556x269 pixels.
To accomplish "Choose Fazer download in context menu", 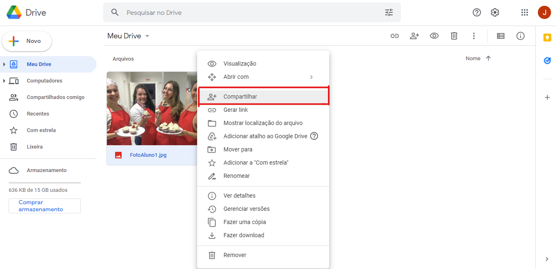I will pyautogui.click(x=263, y=235).
